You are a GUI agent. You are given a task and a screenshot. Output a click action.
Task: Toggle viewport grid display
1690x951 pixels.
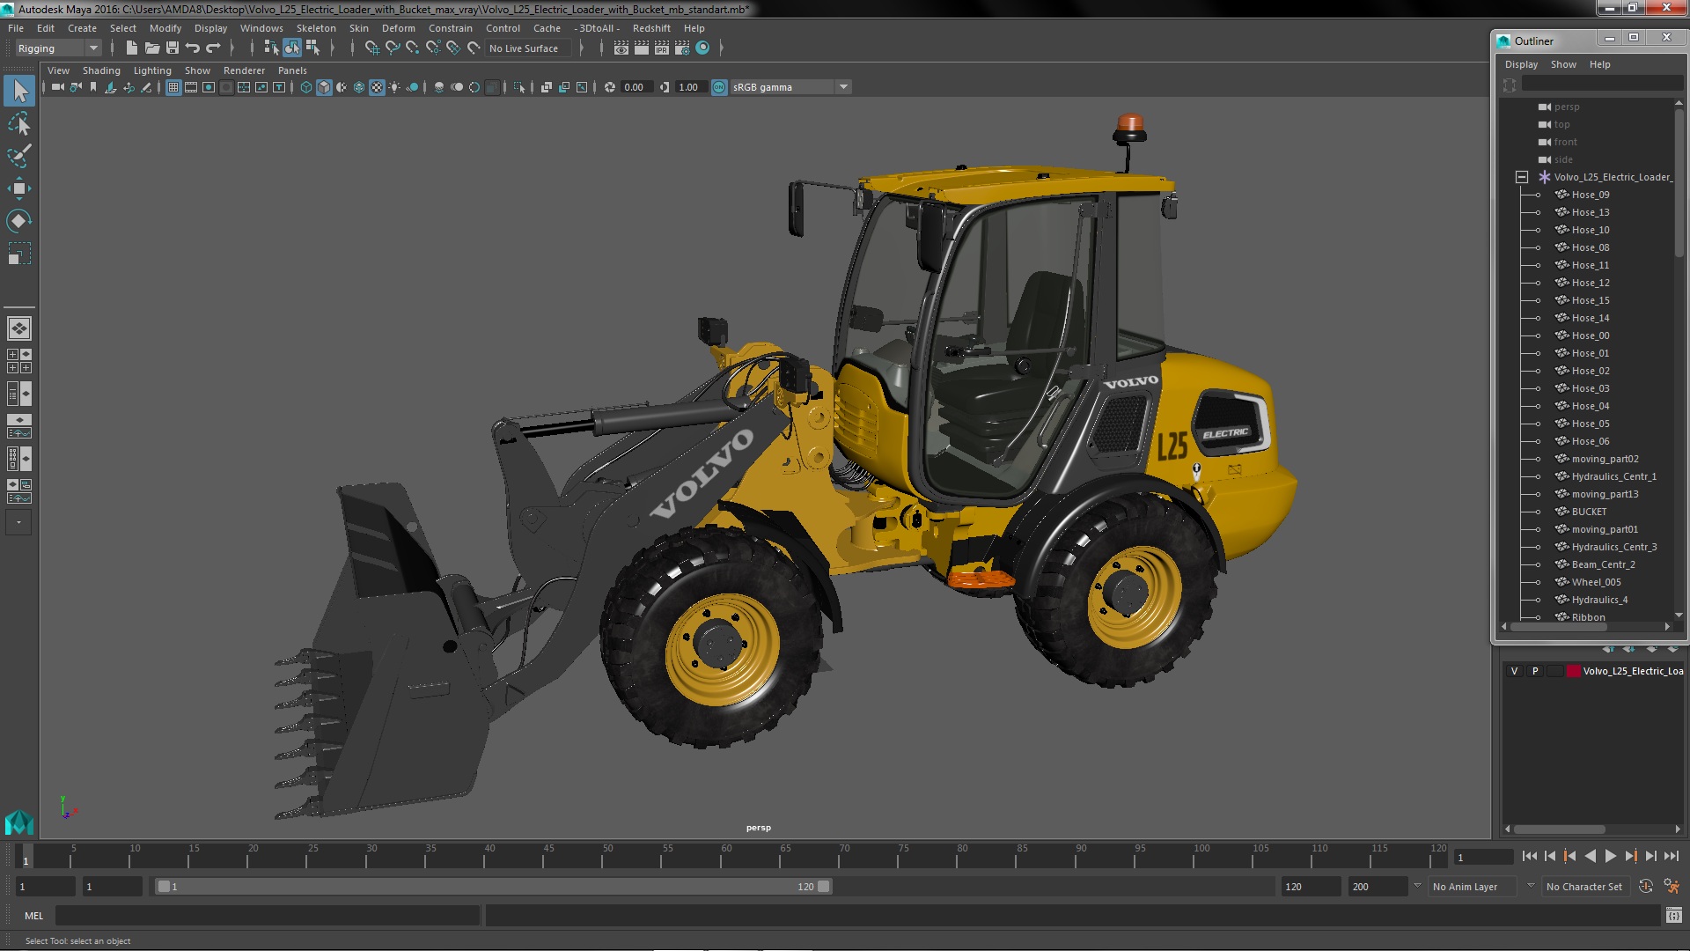pyautogui.click(x=173, y=87)
